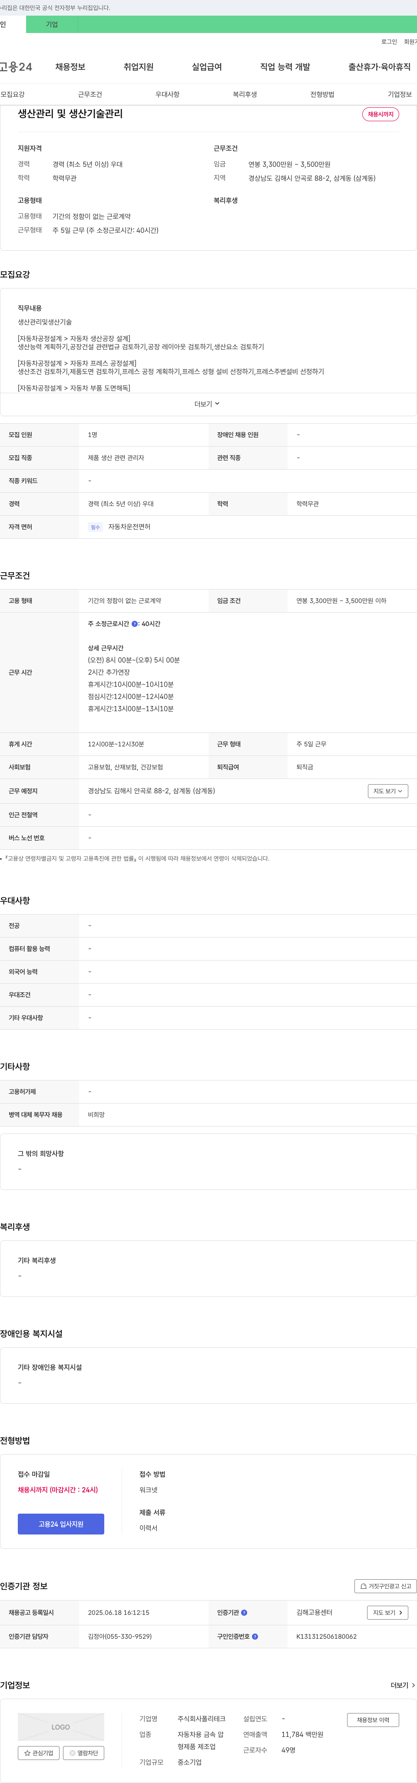Click the 고용24 입사지원 button

click(61, 1524)
